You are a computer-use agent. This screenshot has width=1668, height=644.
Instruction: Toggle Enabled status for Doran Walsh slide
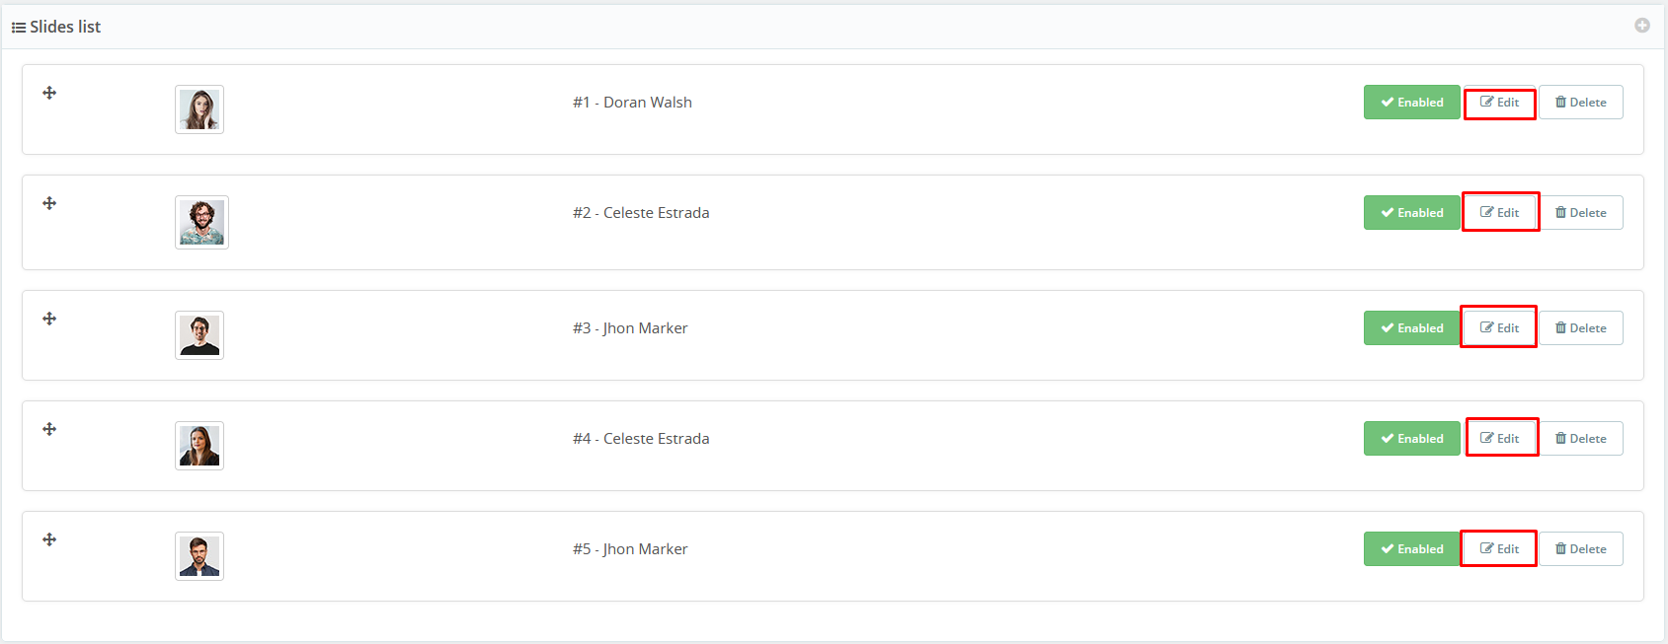pos(1411,103)
